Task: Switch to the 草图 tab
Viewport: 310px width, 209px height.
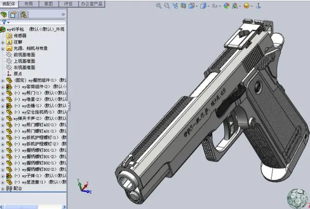Action: pos(49,4)
